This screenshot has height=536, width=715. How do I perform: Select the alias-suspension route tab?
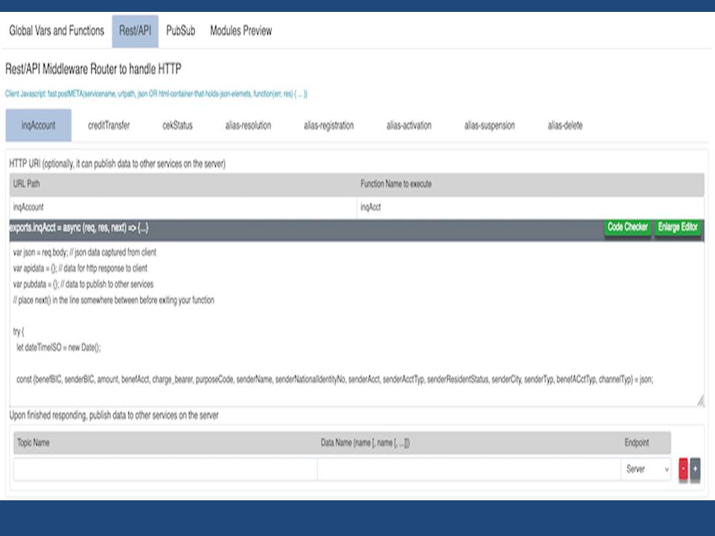tap(489, 125)
